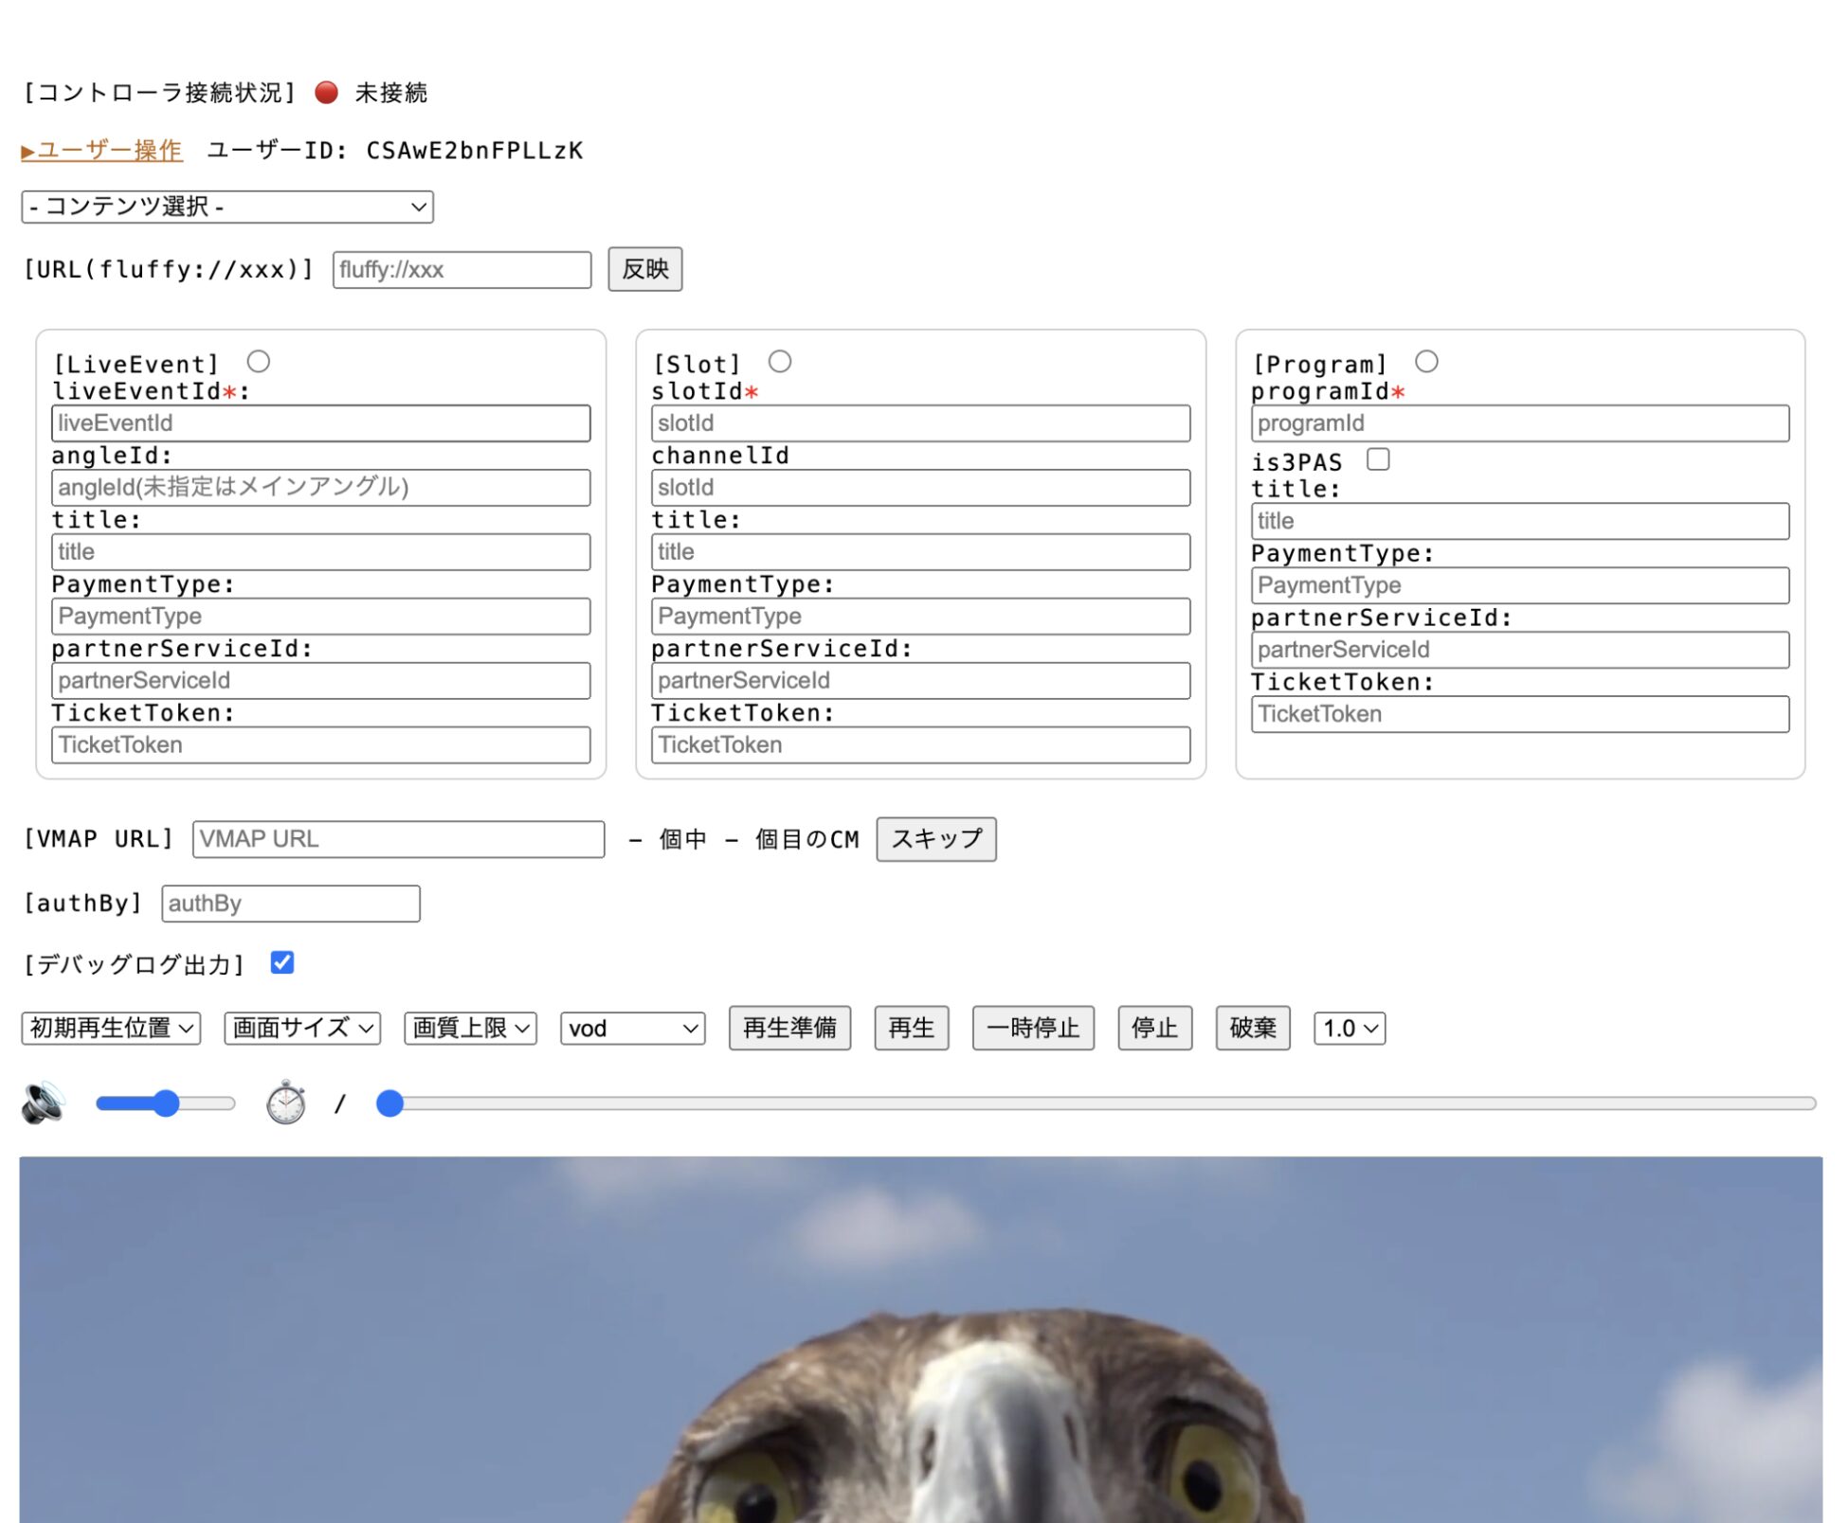Screen dimensions: 1848x1523
Task: Enable the デバッグログ出力 checkbox
Action: pyautogui.click(x=282, y=965)
